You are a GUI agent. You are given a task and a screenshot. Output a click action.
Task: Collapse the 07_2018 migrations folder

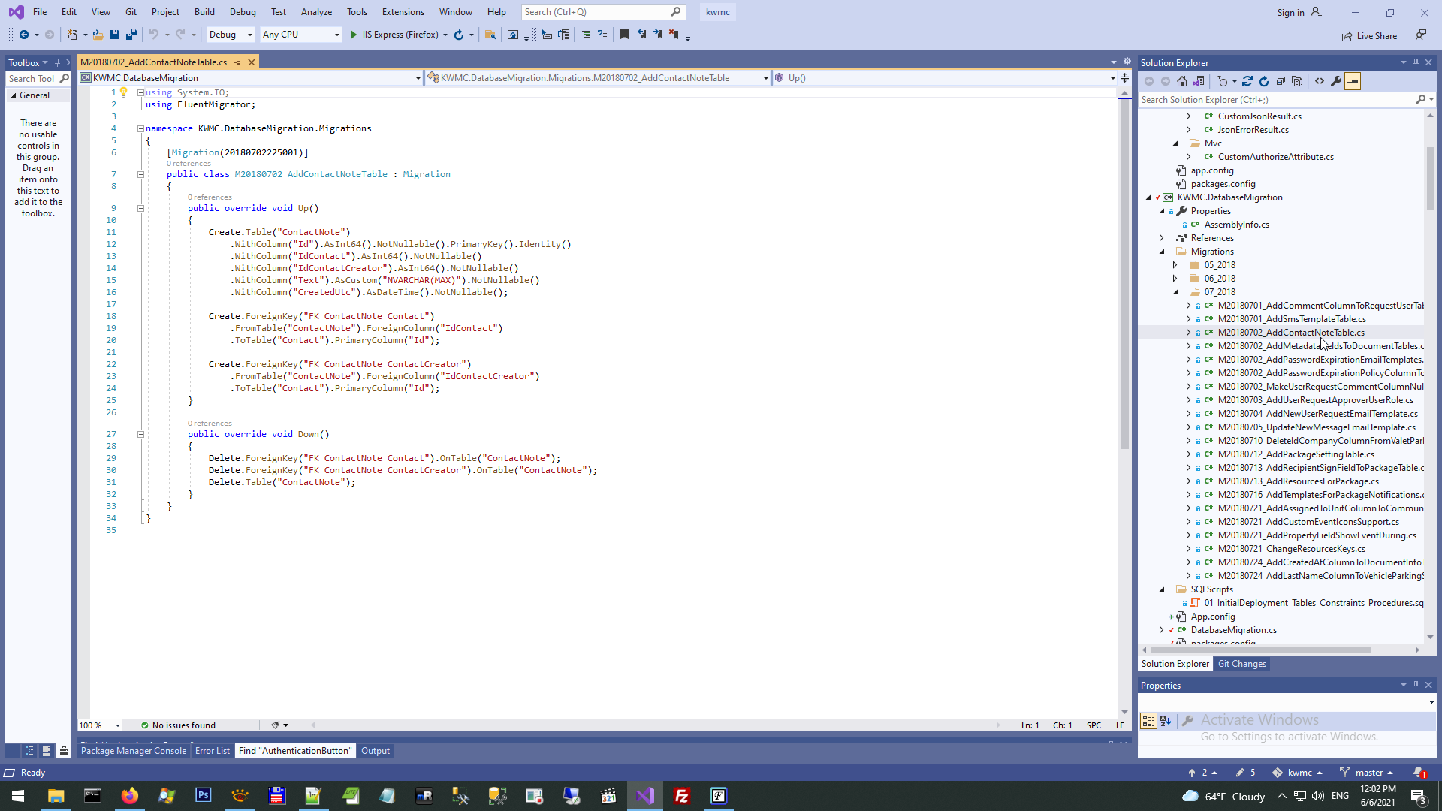1175,292
